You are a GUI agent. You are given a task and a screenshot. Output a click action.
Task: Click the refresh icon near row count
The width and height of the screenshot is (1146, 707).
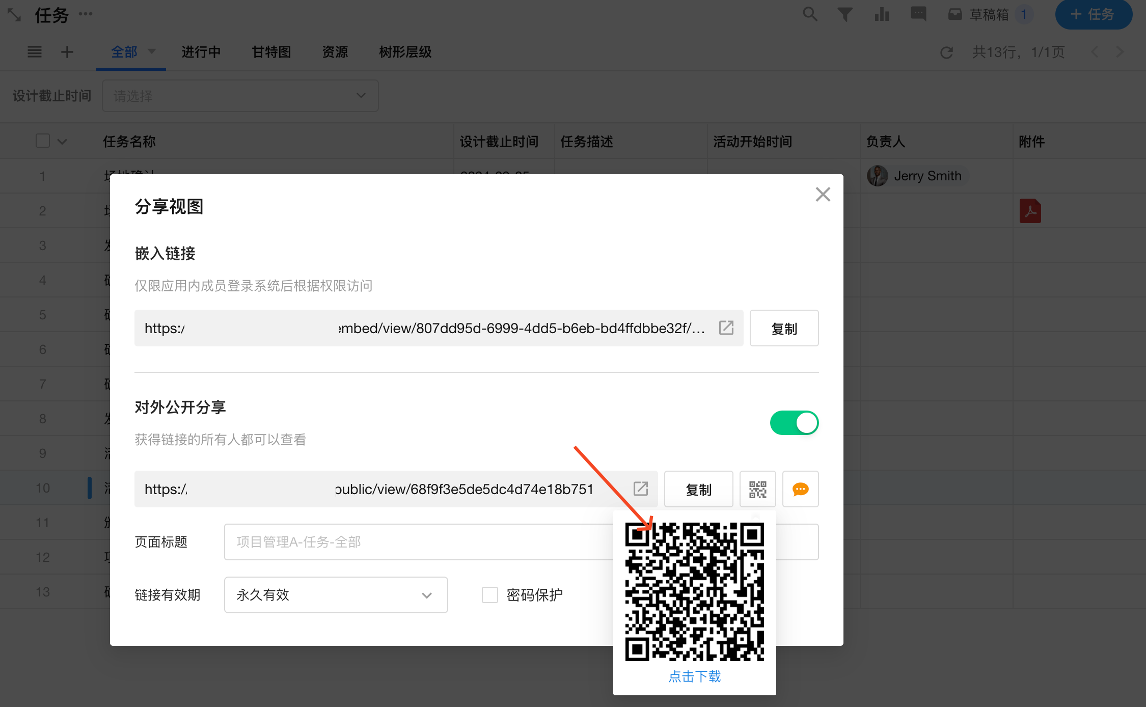click(x=946, y=52)
